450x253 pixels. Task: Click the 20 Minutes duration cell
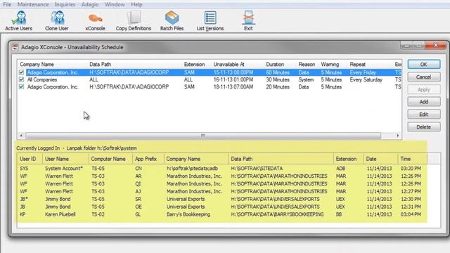coord(278,86)
